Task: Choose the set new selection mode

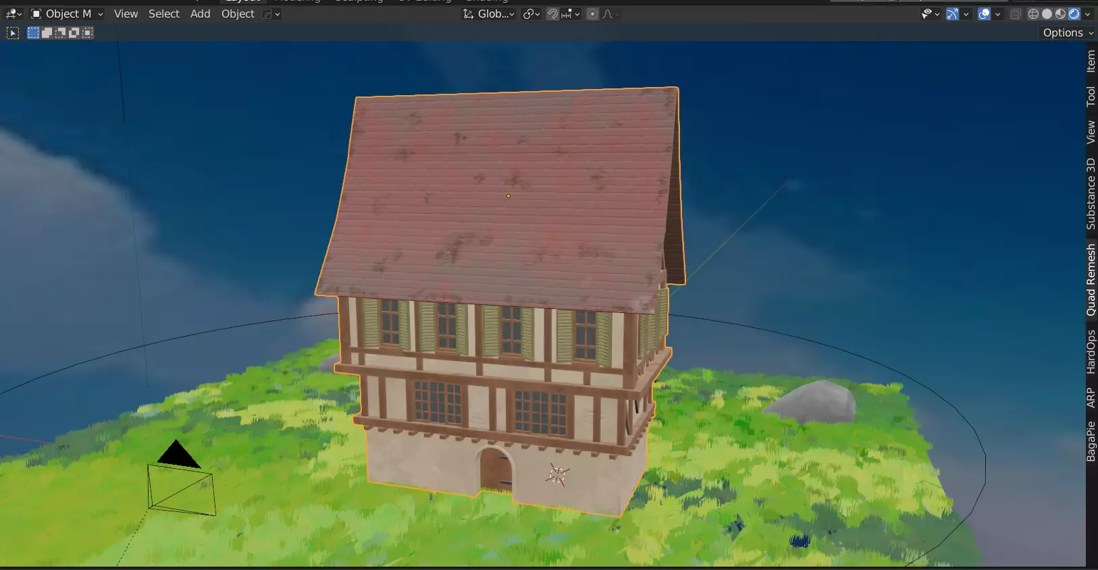Action: [x=33, y=32]
